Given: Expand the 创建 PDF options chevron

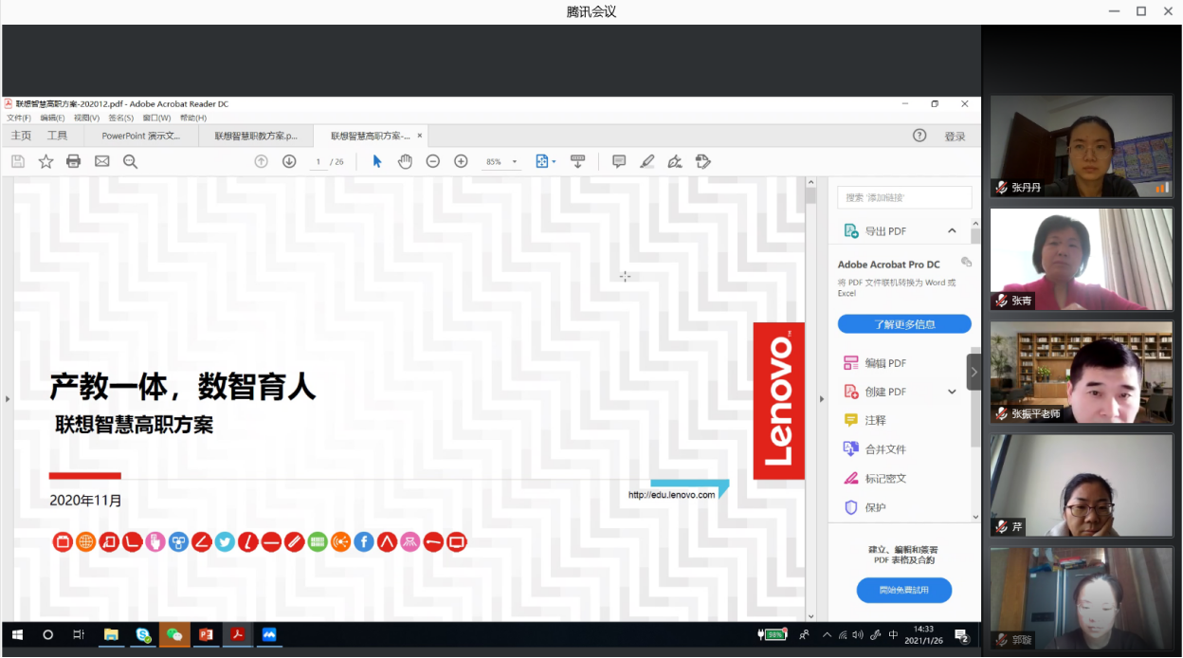Looking at the screenshot, I should tap(952, 392).
